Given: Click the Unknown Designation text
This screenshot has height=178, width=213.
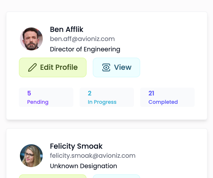Looking at the screenshot, I should [83, 166].
